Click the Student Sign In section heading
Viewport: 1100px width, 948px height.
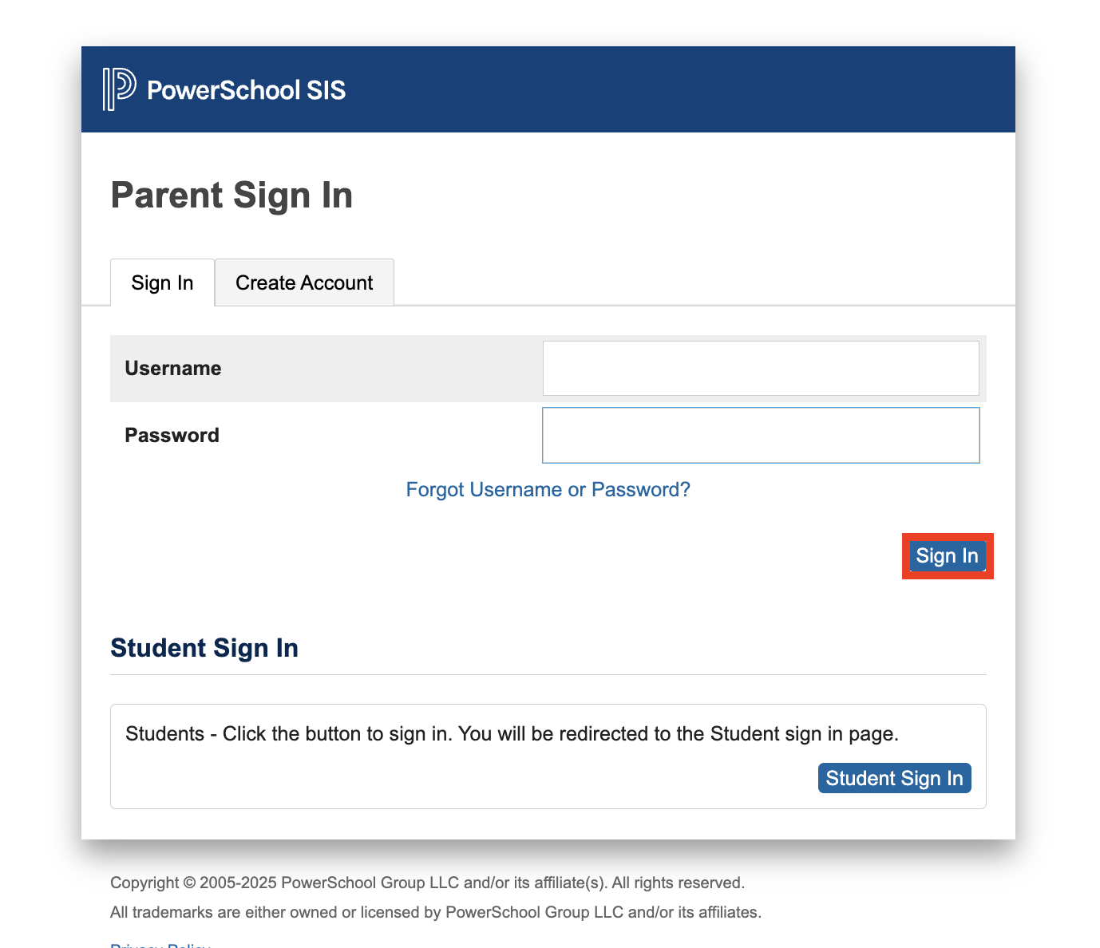(204, 648)
